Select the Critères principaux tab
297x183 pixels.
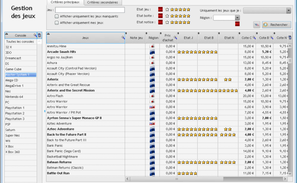[x=65, y=2]
